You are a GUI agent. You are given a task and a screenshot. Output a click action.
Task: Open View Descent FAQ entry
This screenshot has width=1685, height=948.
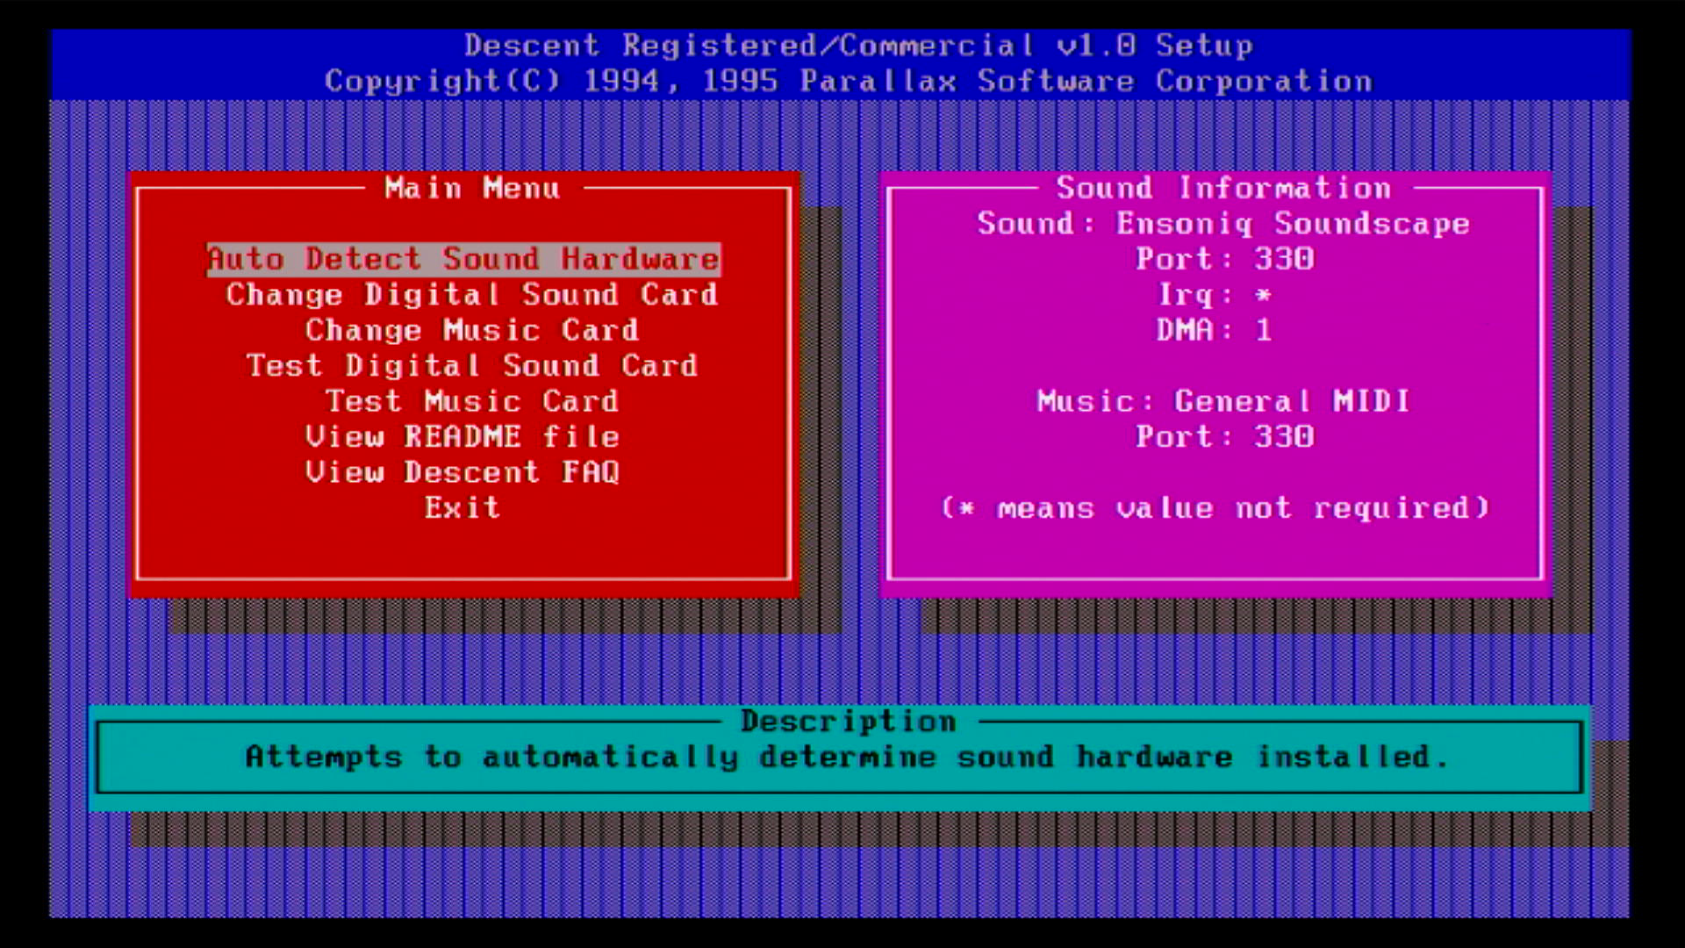tap(462, 473)
